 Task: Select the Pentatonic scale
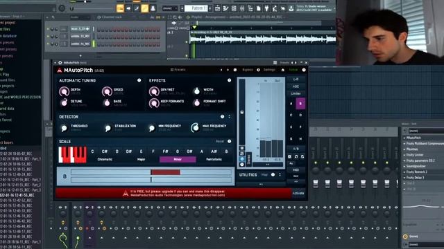coord(214,160)
